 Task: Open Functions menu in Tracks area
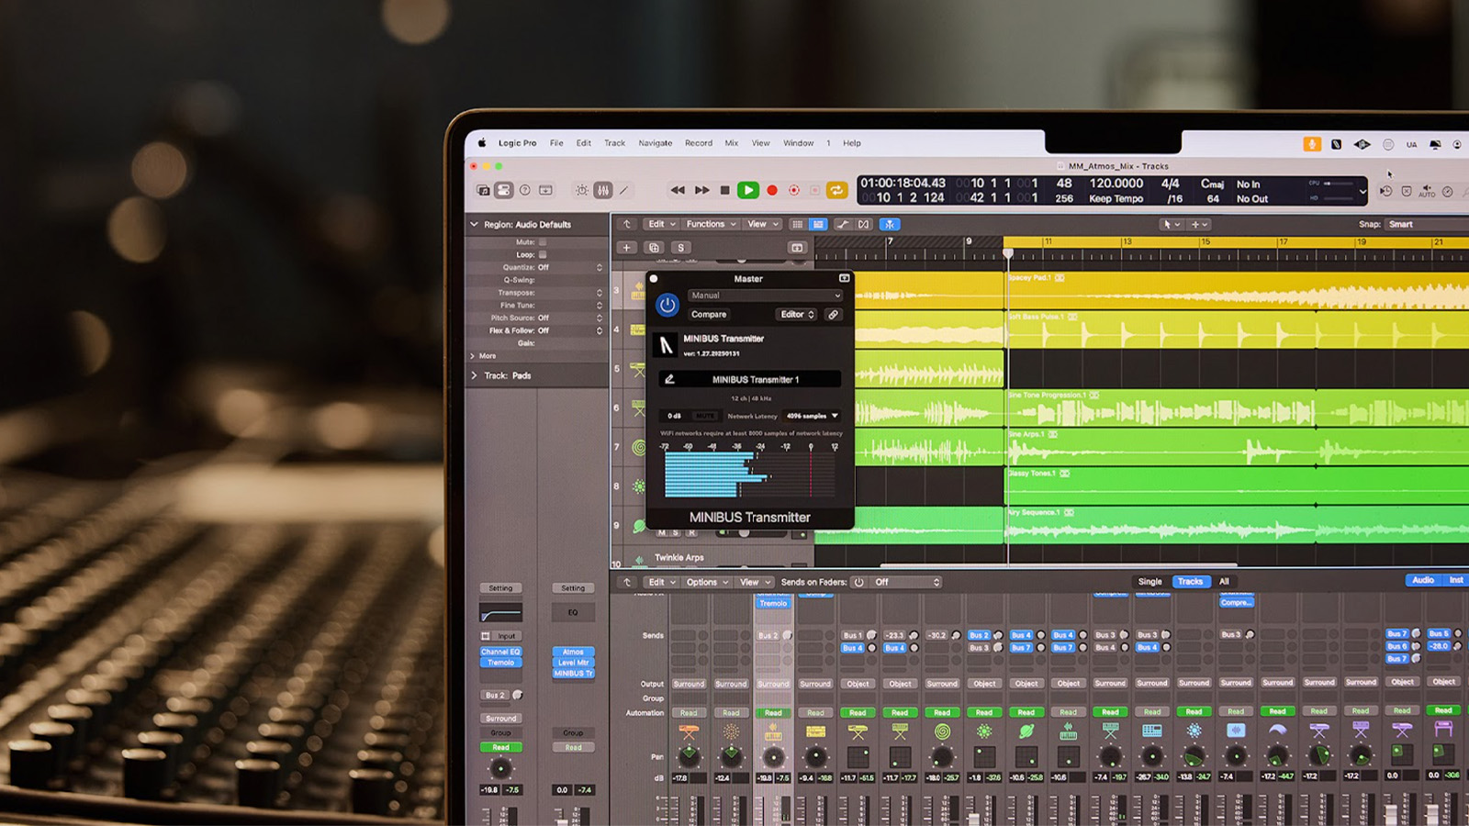(711, 224)
